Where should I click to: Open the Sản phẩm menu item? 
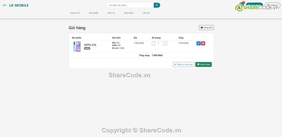tap(94, 13)
